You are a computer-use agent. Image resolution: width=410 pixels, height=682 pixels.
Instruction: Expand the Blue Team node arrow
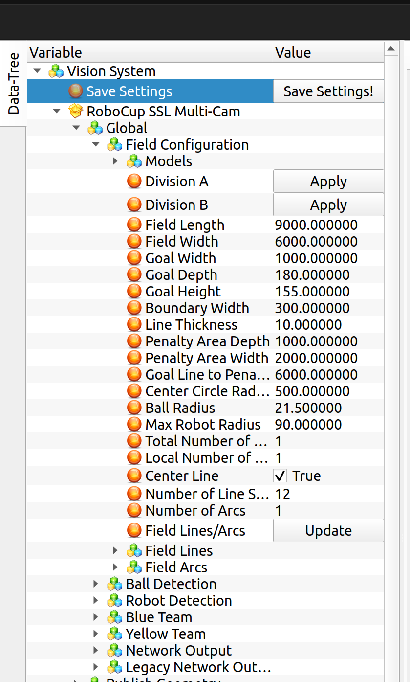point(96,617)
